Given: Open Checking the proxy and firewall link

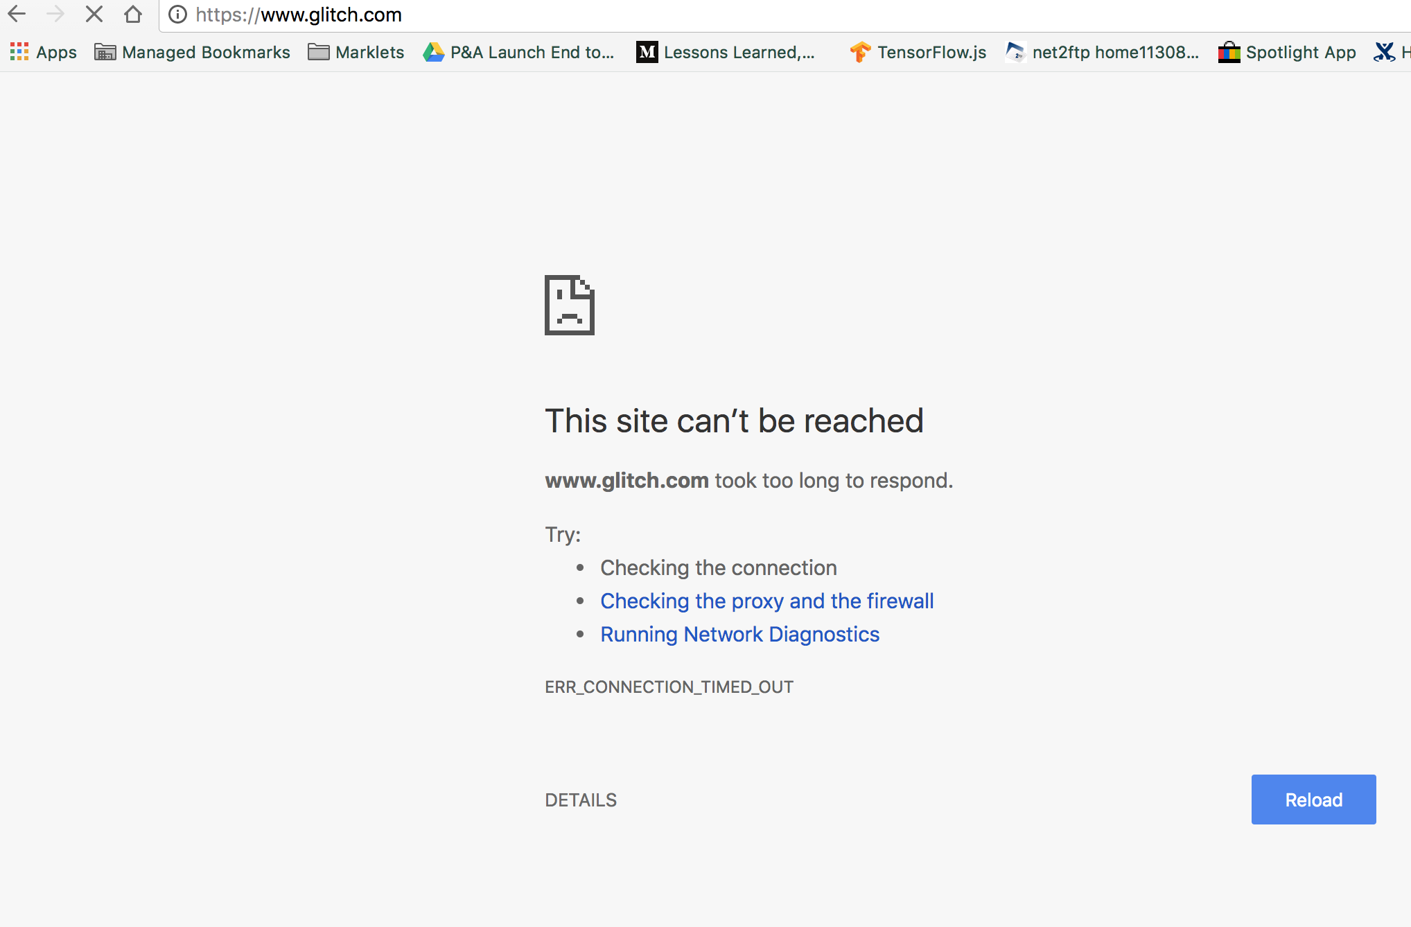Looking at the screenshot, I should [766, 601].
